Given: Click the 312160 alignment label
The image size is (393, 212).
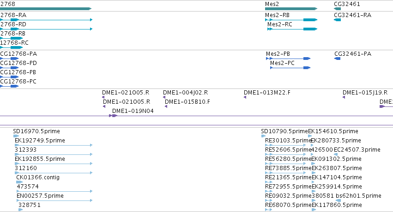Looking at the screenshot, I should (x=26, y=168).
